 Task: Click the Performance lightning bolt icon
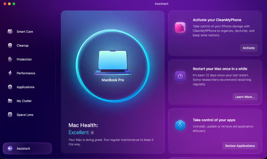[x=10, y=73]
